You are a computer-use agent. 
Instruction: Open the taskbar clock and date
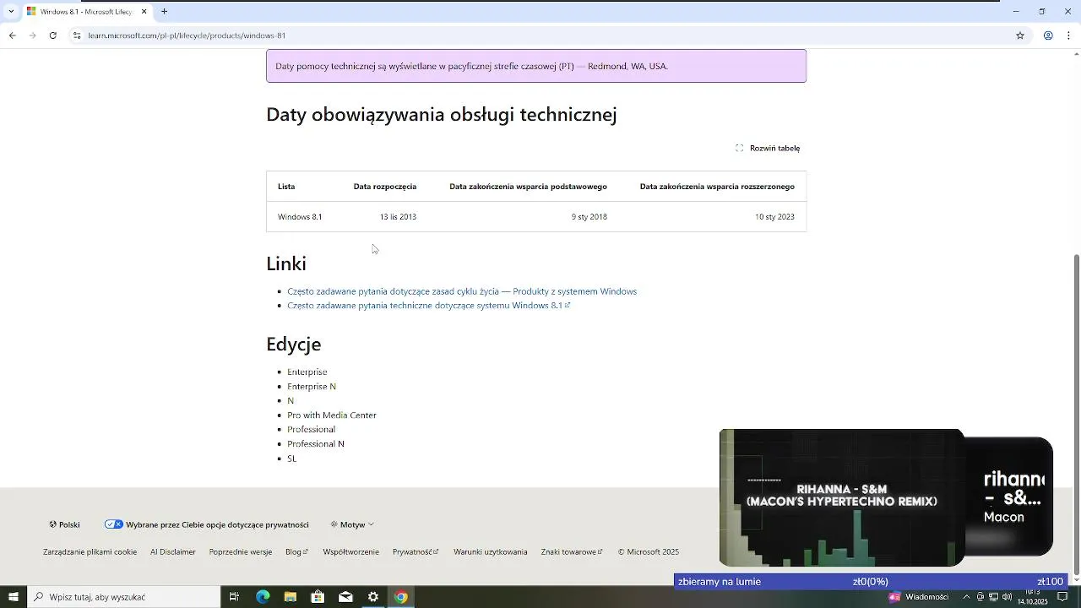point(1033,597)
